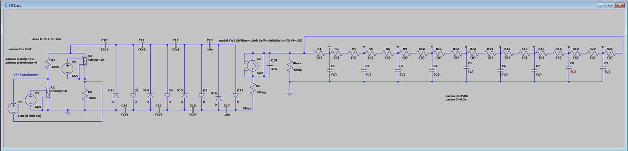Select diode D13 symbol
Image resolution: width=628 pixels, height=151 pixels.
point(116,96)
